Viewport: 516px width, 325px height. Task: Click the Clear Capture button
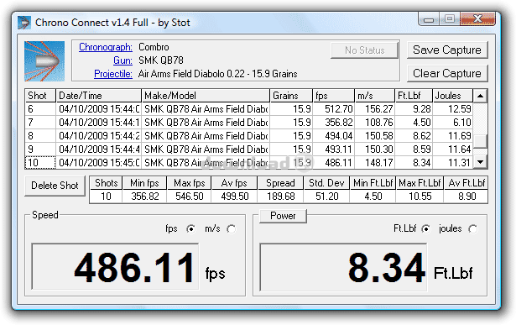tap(447, 73)
